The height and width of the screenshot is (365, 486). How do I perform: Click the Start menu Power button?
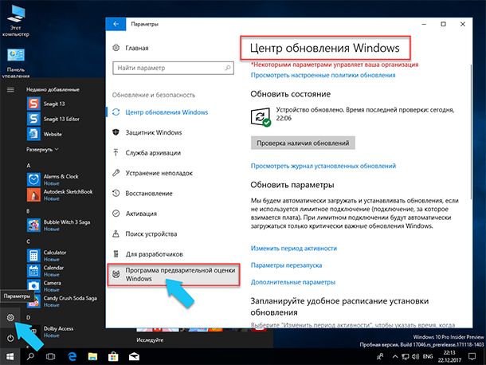click(x=10, y=339)
